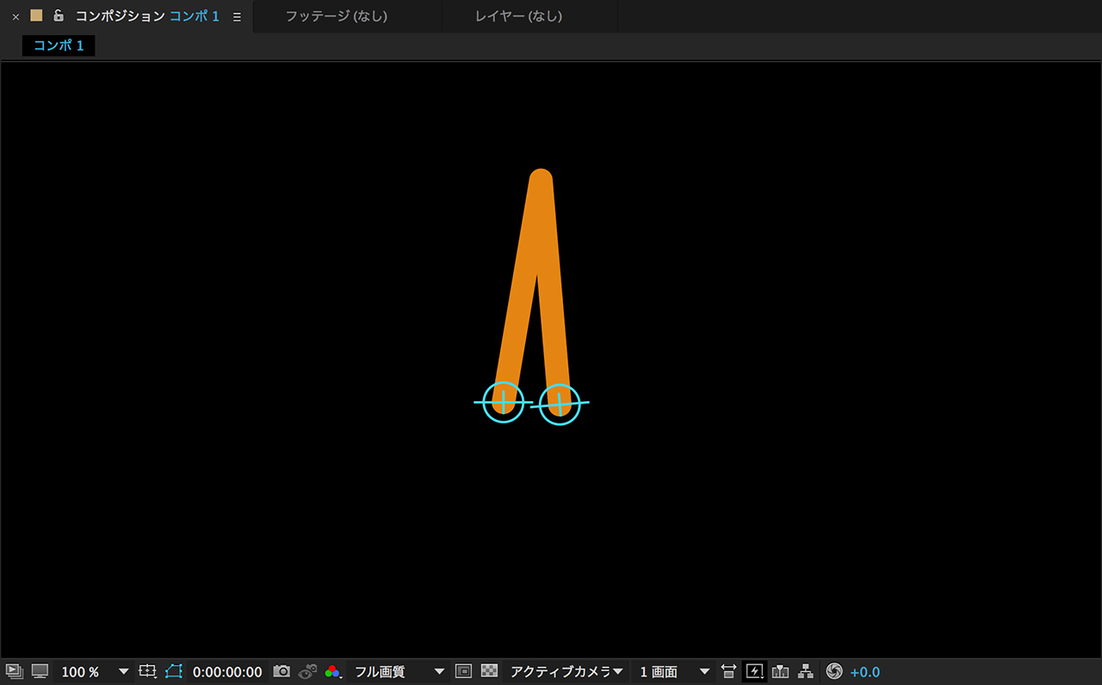This screenshot has height=685, width=1102.
Task: Toggle the composition panel lock icon
Action: [59, 15]
